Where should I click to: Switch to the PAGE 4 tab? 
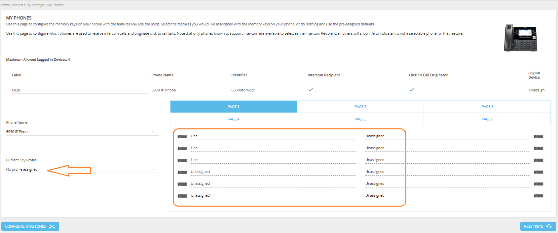pos(234,119)
